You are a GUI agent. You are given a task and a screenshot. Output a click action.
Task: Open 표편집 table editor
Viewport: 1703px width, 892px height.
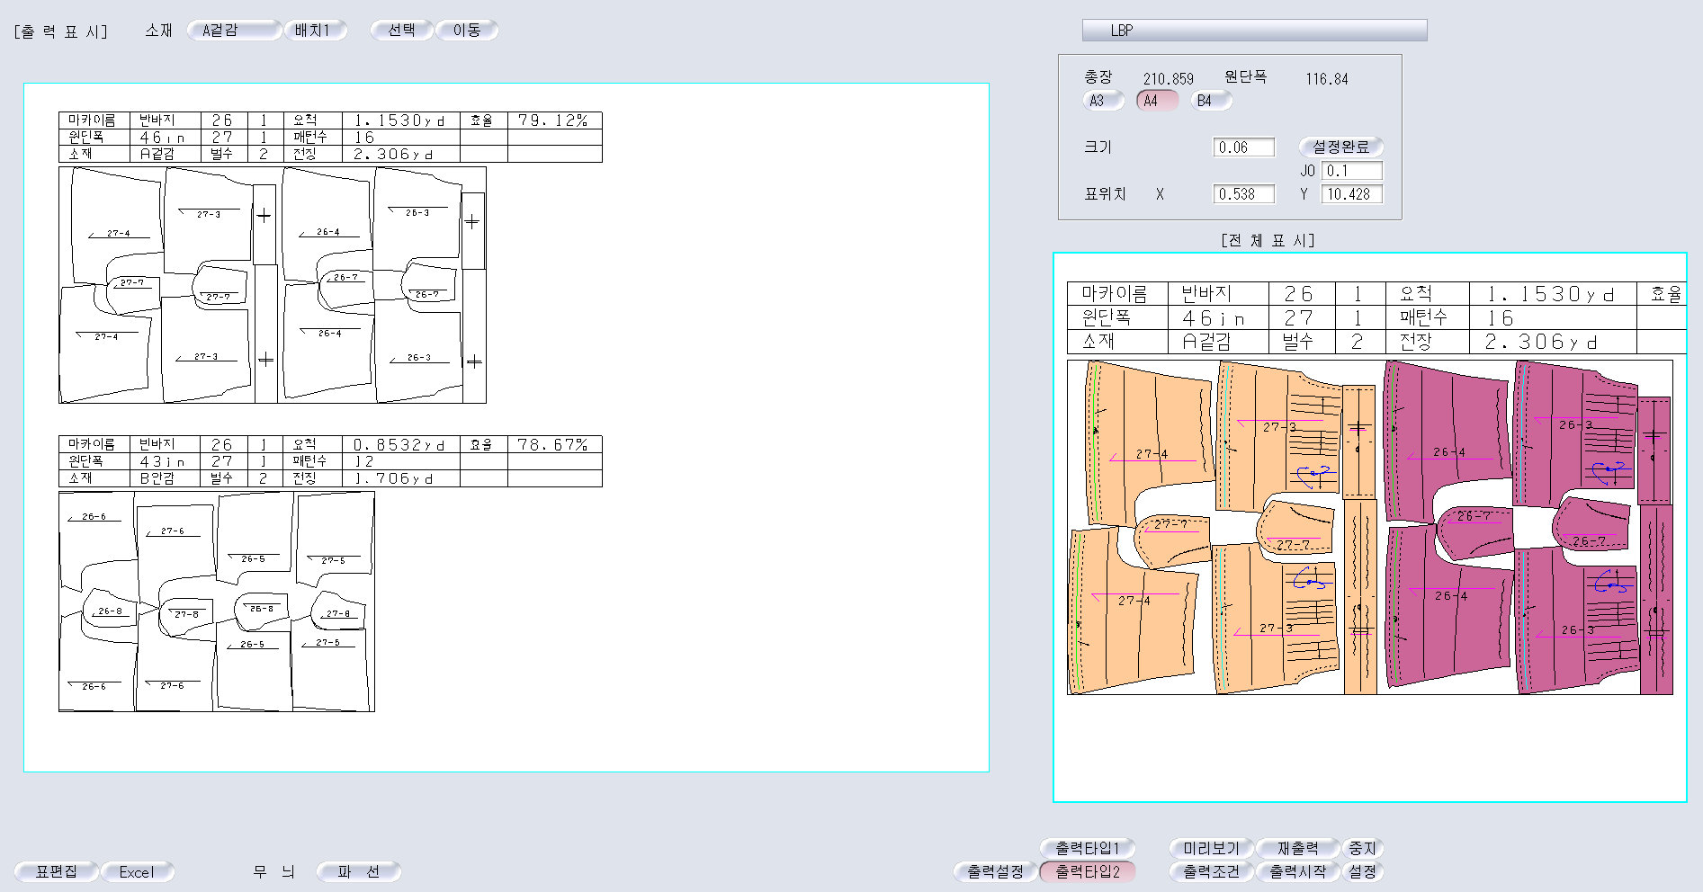click(56, 871)
